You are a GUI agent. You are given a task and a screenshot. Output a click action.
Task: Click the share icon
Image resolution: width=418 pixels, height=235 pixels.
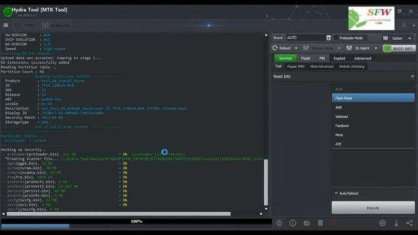click(x=410, y=223)
